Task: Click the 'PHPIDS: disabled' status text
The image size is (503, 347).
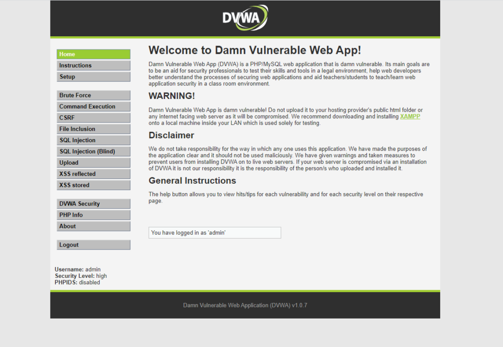Action: 77,282
